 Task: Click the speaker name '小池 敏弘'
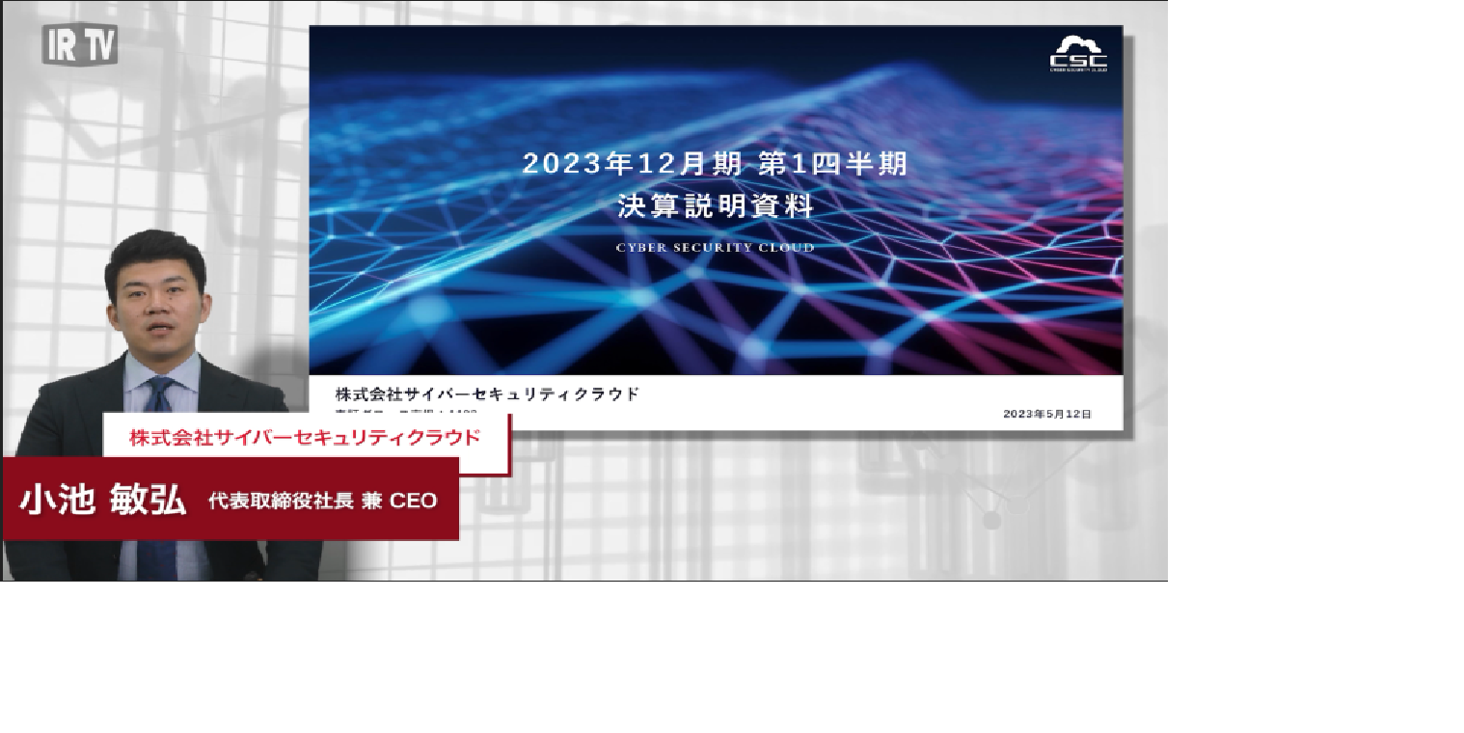(x=103, y=500)
